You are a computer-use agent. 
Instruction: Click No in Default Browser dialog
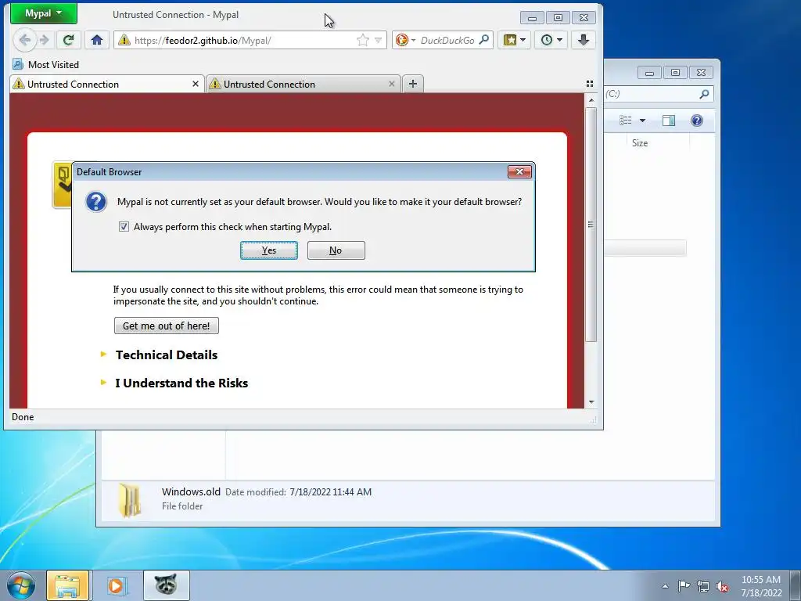tap(336, 250)
